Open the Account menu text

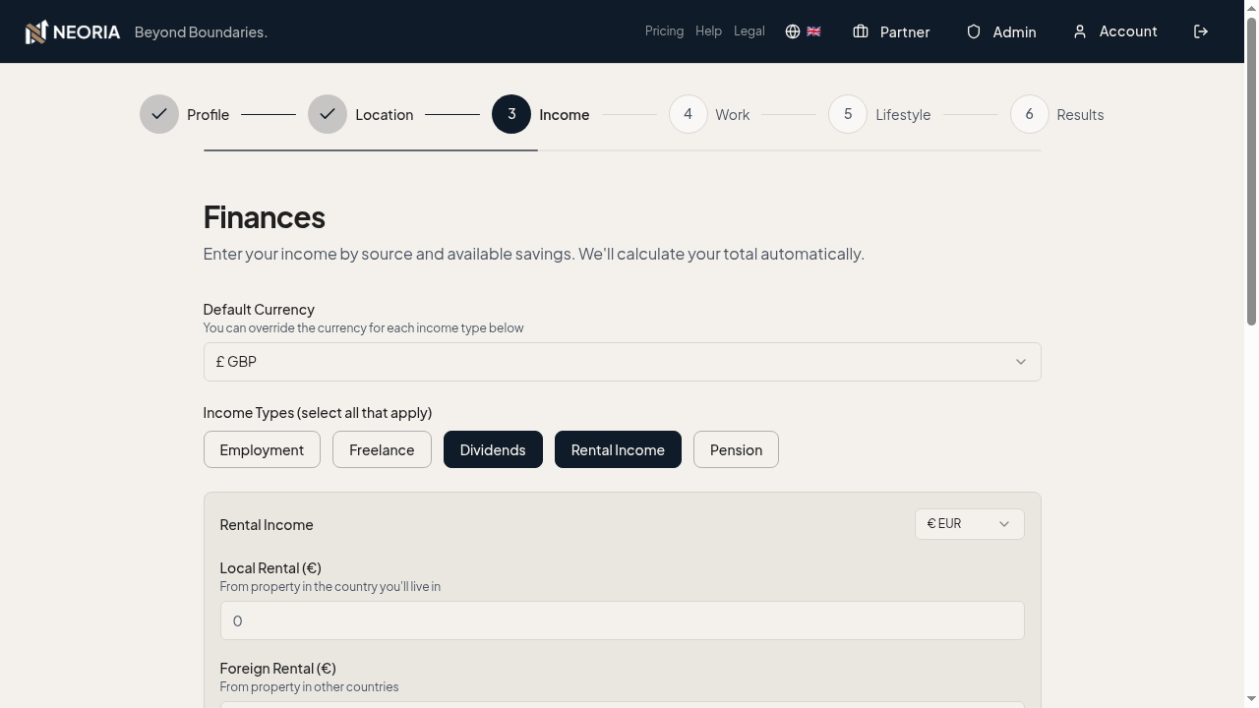pyautogui.click(x=1128, y=31)
